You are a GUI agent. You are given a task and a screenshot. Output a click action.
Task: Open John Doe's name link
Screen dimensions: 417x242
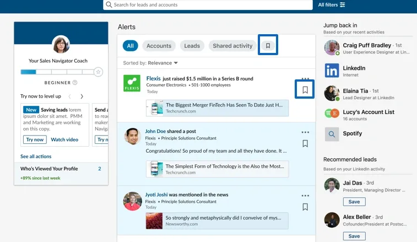[155, 131]
